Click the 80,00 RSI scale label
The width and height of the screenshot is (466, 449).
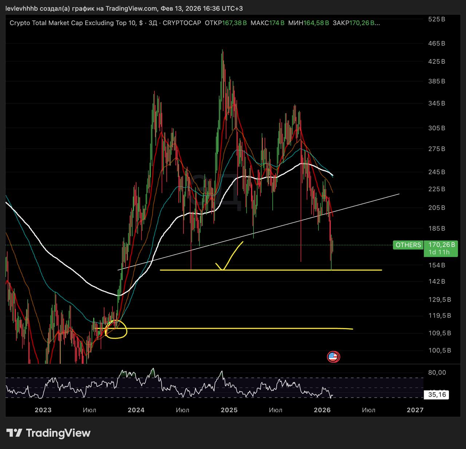[437, 373]
